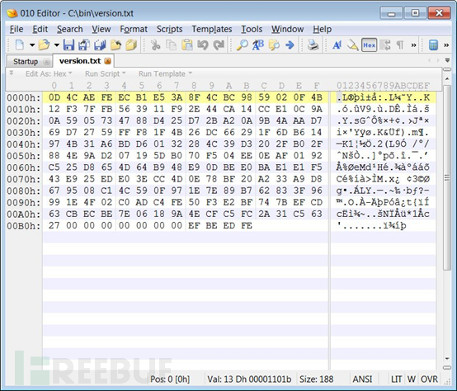Click the greyed arrows icon beside Hex

pyautogui.click(x=385, y=45)
